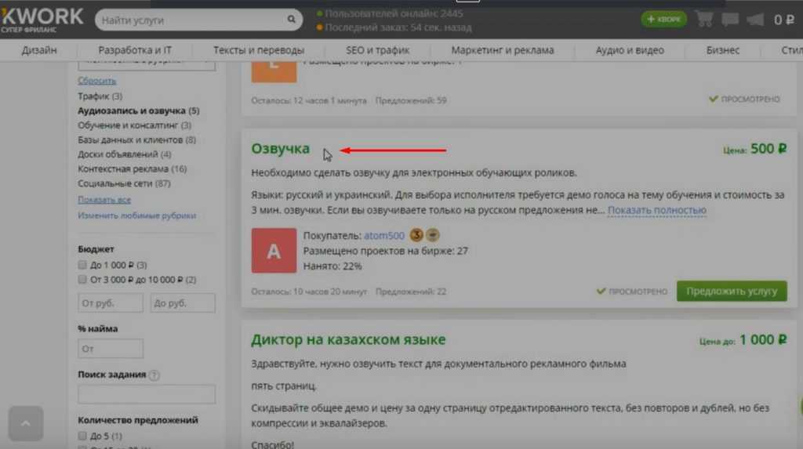This screenshot has width=803, height=449.
Task: Check the 'От 3 000 ₽ до 10 000 ₽' checkbox
Action: tap(82, 280)
